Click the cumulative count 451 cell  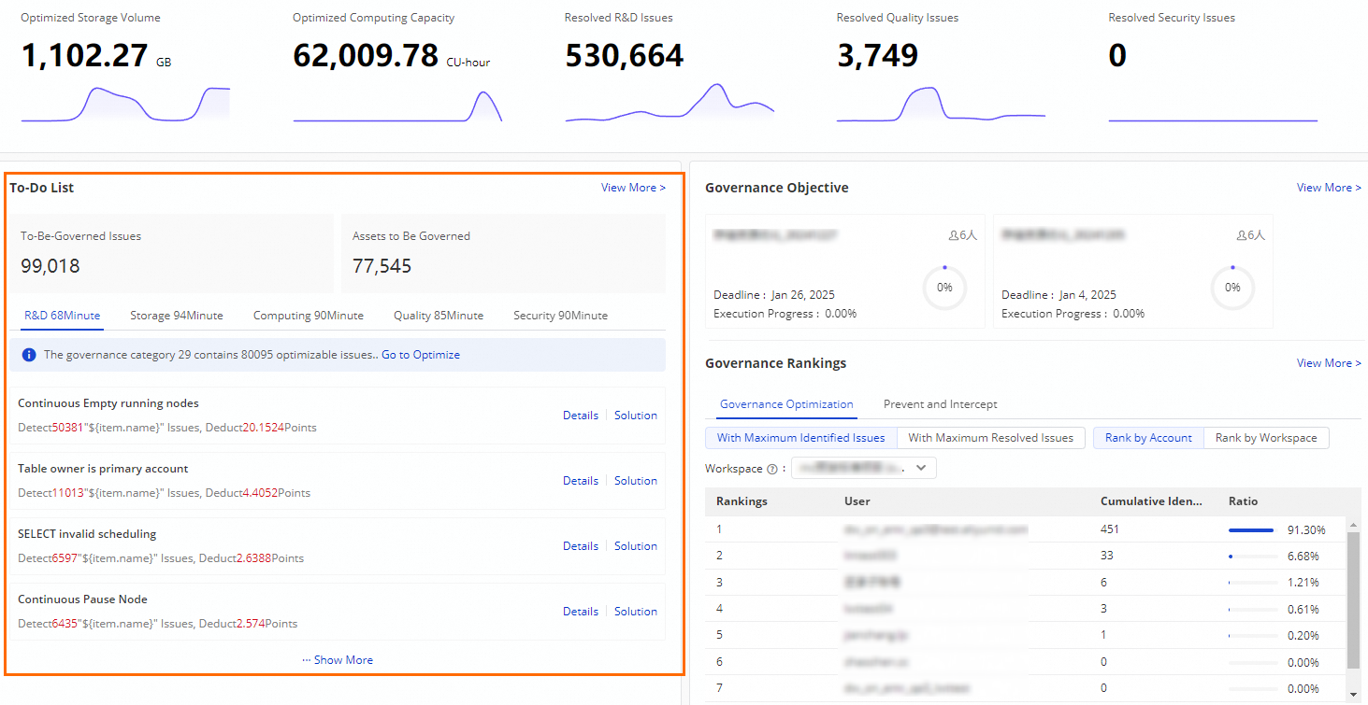coord(1110,529)
